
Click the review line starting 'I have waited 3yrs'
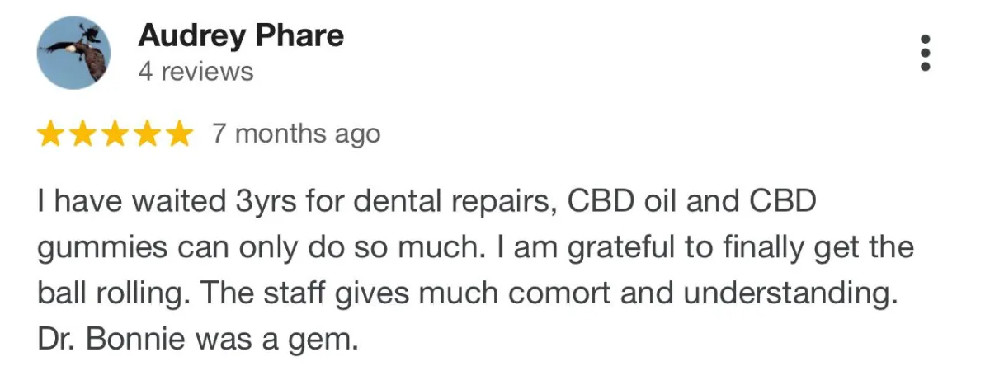point(426,203)
